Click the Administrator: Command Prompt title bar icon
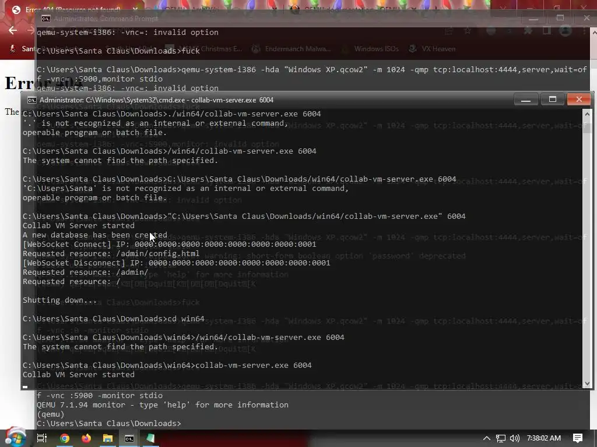Screen dimensions: 597x447 coord(45,19)
